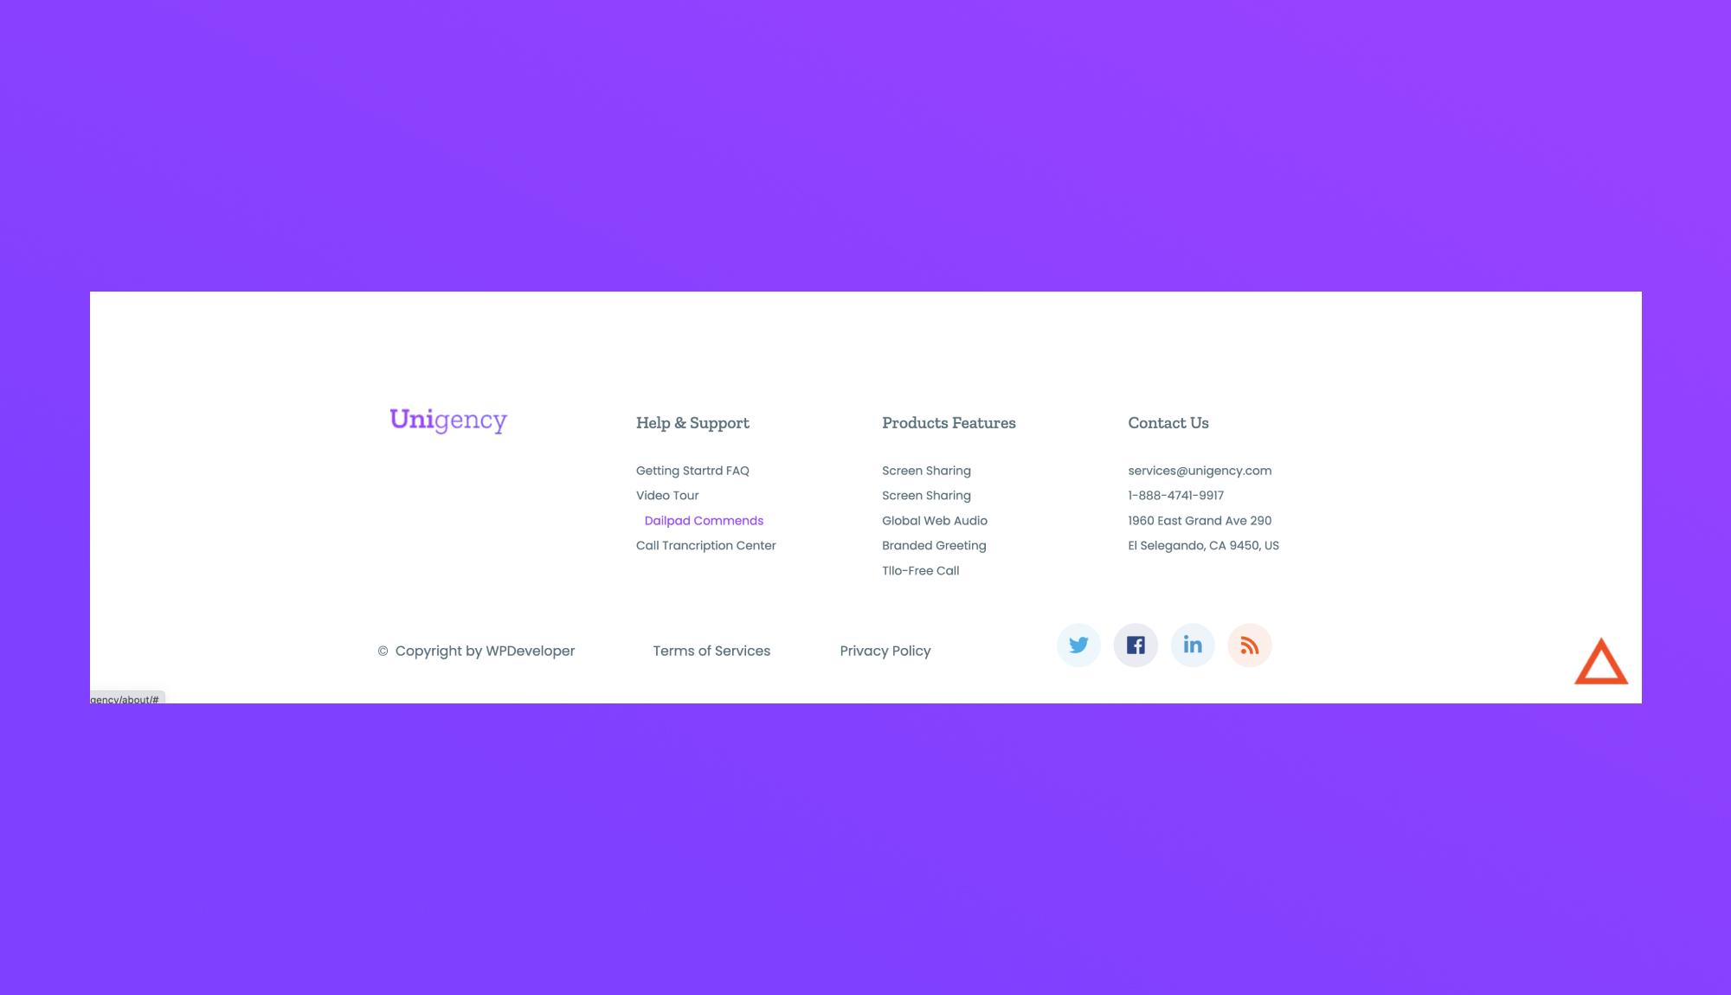Open services@unigency.com email link
This screenshot has width=1731, height=995.
[x=1200, y=471]
